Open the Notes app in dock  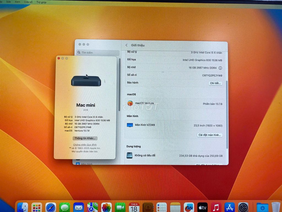175,208
